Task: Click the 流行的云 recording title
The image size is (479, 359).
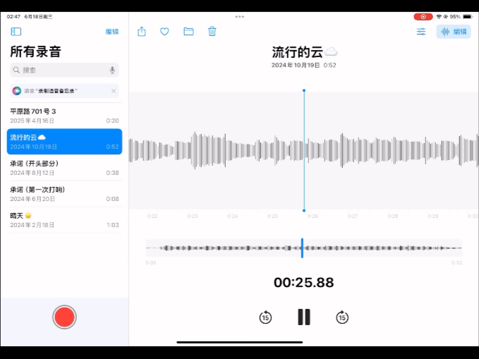Action: coord(305,52)
